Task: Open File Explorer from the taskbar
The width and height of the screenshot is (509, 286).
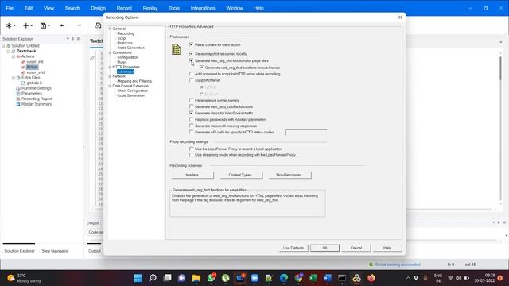Action: [196, 278]
